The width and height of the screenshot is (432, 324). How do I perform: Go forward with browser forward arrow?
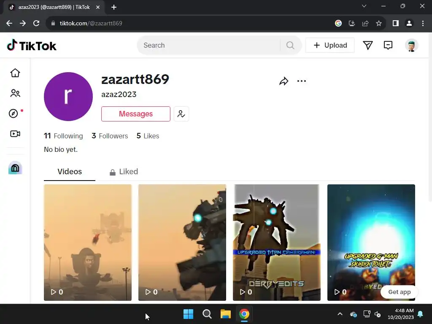coord(23,24)
